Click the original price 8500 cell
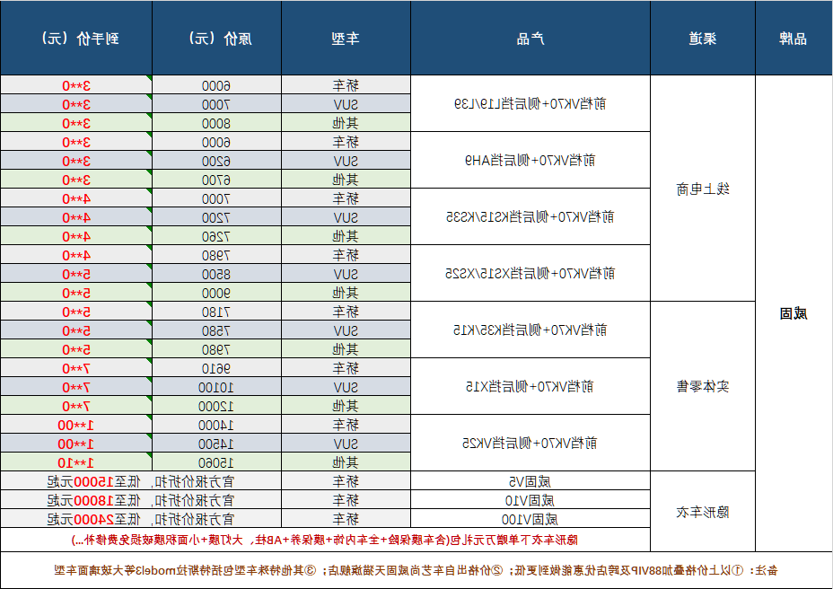833x589 pixels. click(216, 274)
